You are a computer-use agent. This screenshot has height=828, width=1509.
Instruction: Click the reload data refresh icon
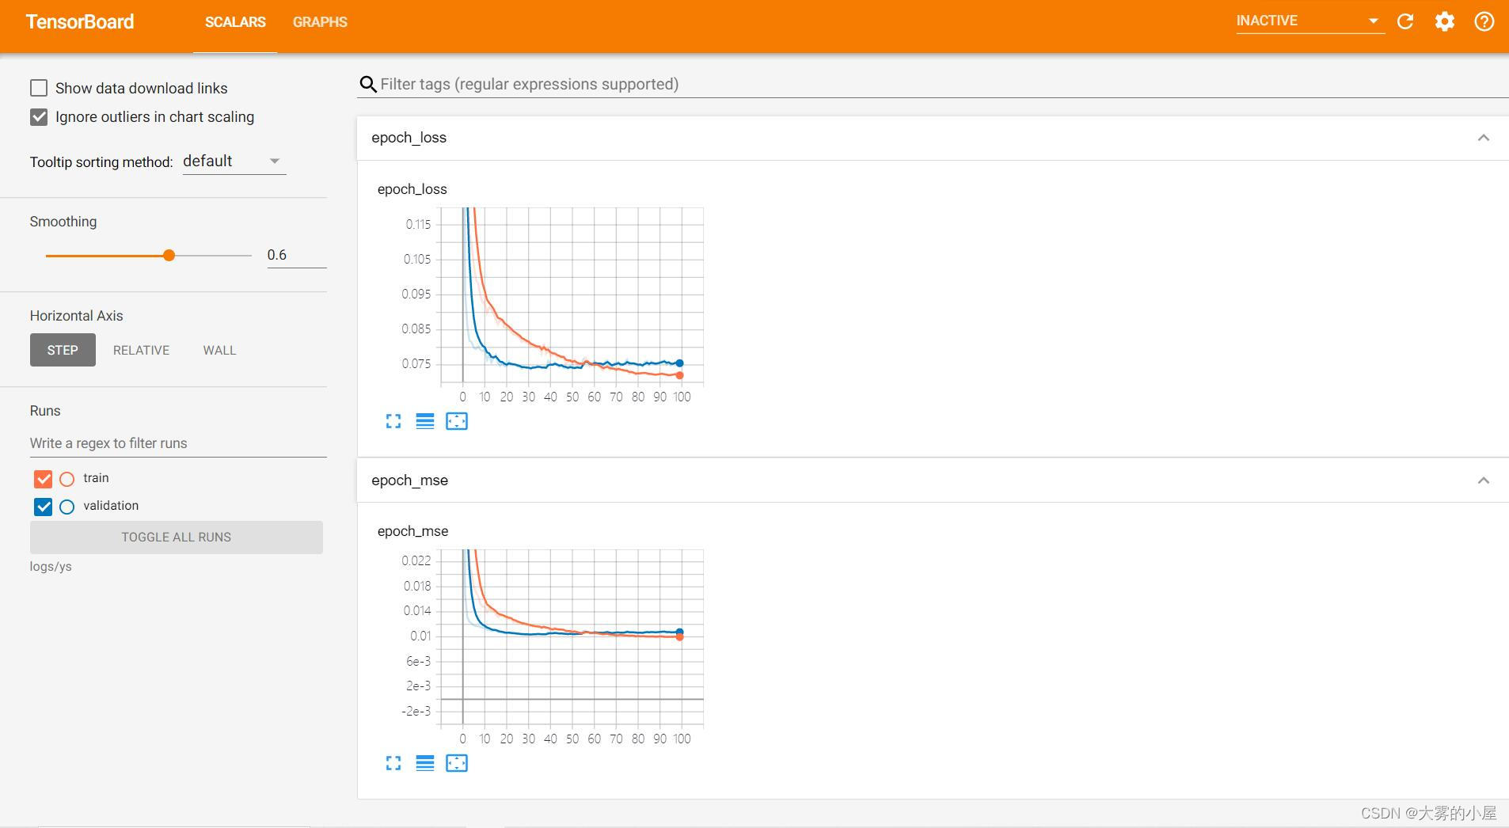click(1405, 21)
